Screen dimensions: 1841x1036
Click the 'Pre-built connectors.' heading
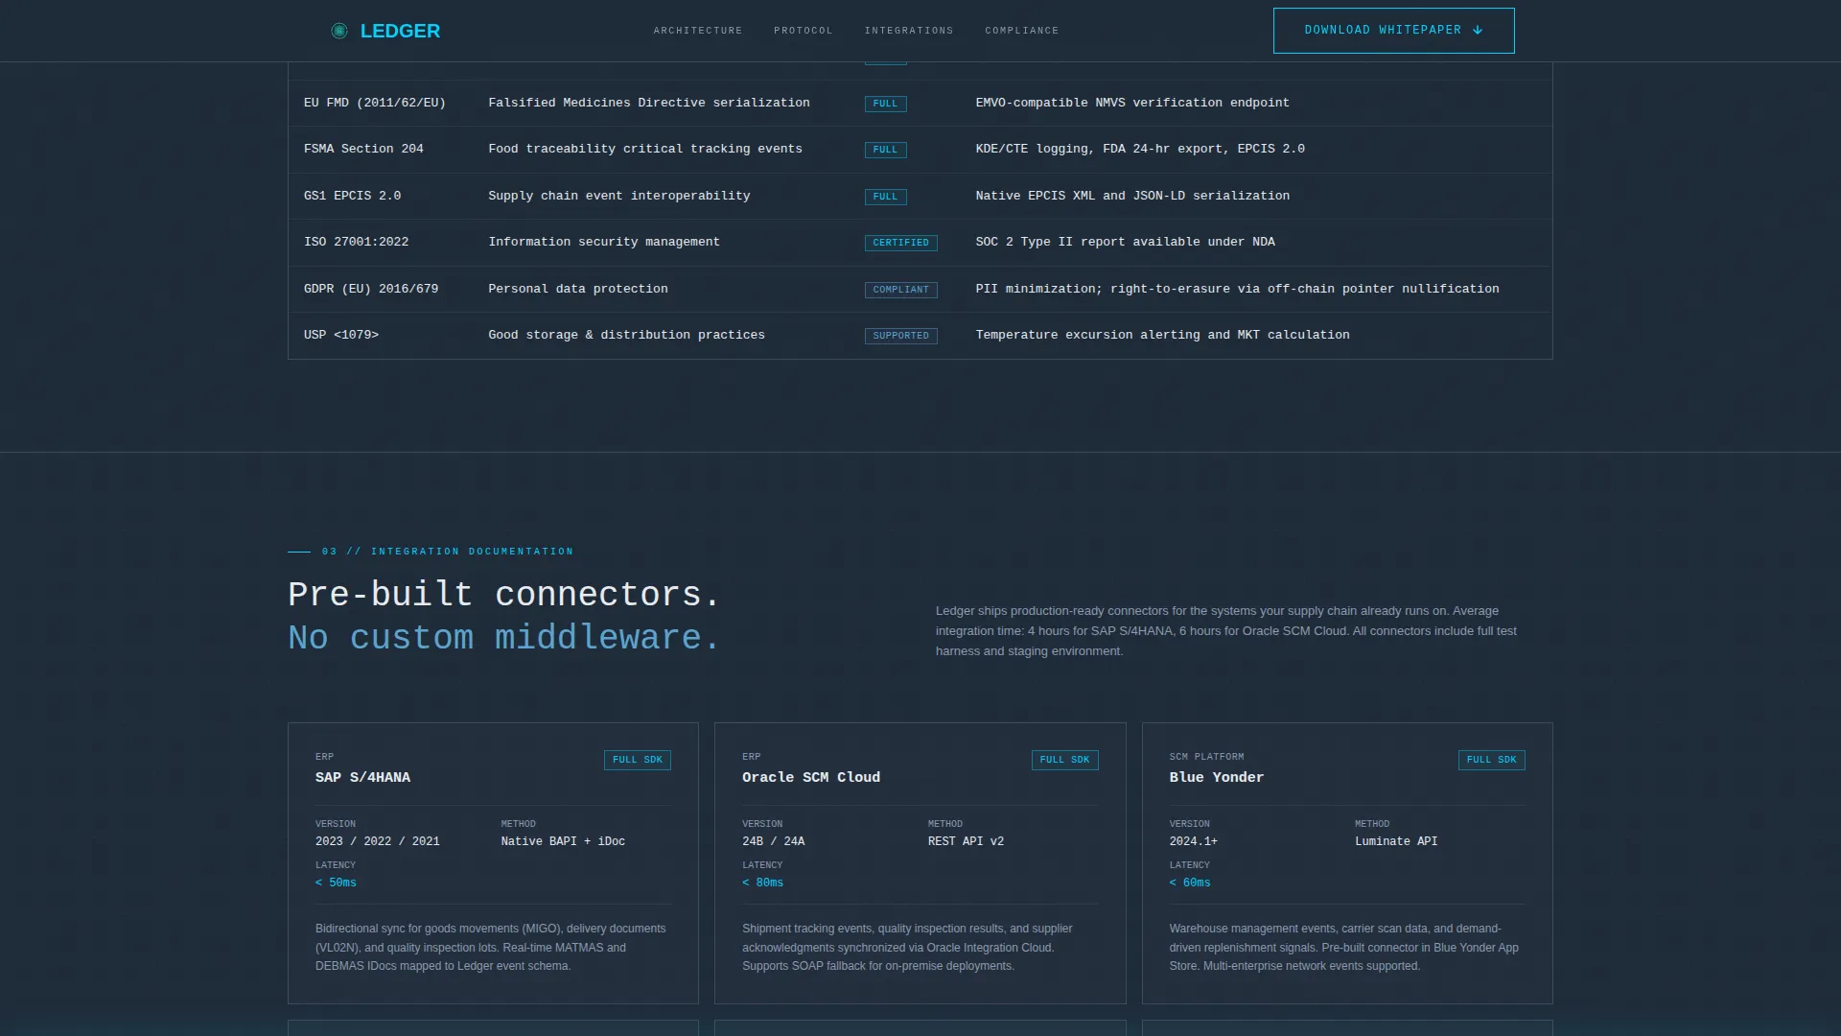[503, 595]
